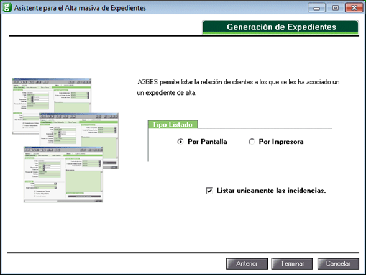
Task: Cancel the wizard with Cancelar
Action: click(338, 264)
